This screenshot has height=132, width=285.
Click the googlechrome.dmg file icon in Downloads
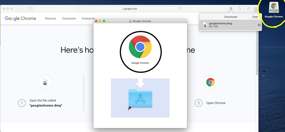point(205,25)
